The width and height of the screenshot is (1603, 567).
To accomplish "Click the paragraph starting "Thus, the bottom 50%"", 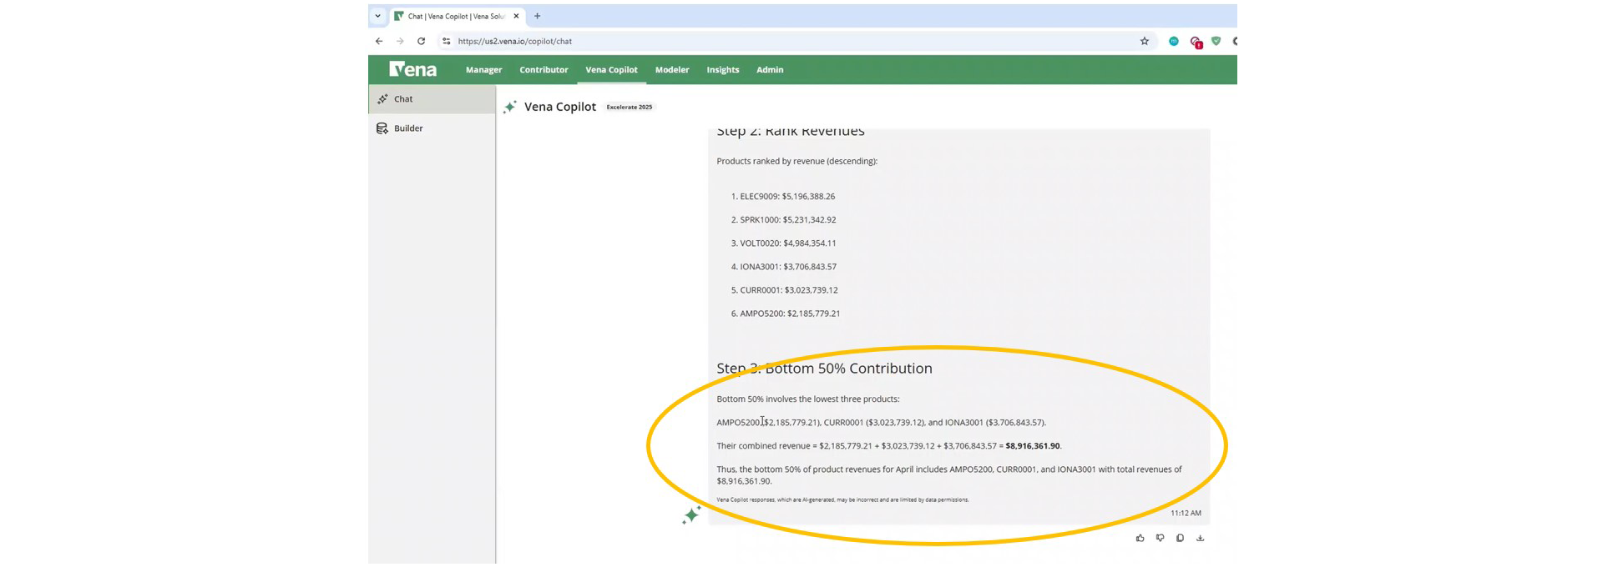I will click(x=949, y=475).
